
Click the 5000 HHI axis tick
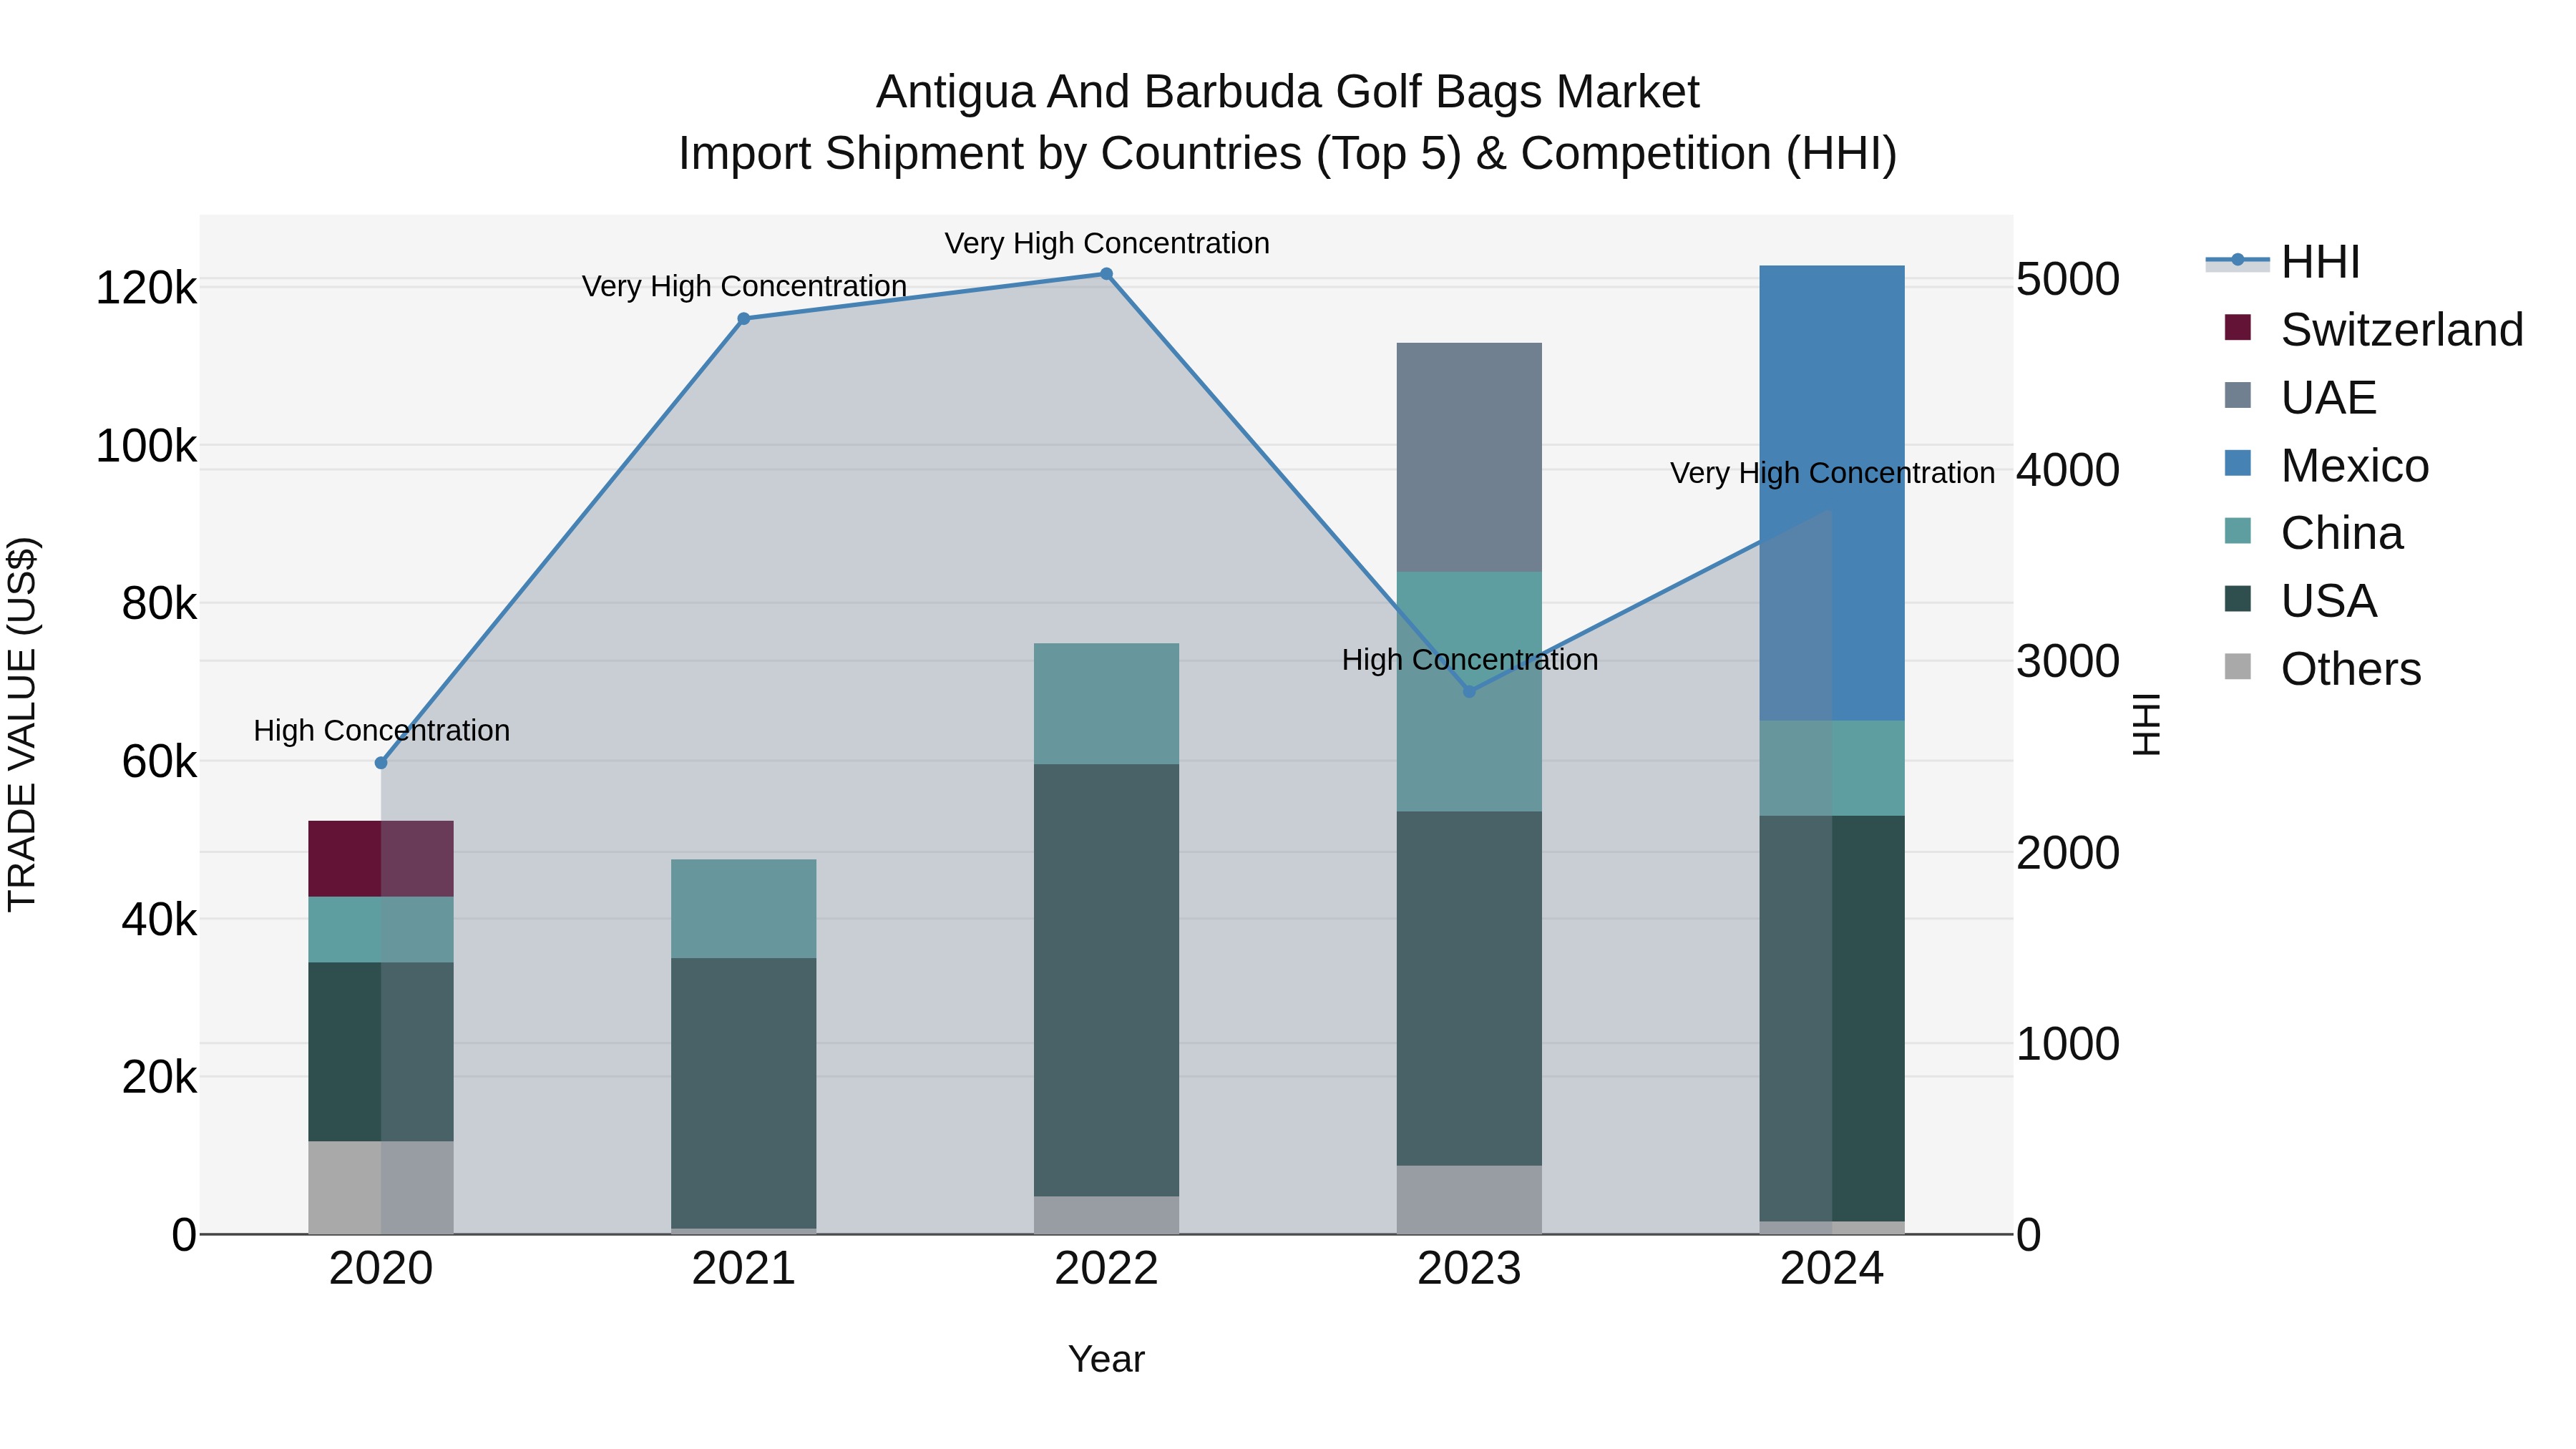click(2068, 279)
